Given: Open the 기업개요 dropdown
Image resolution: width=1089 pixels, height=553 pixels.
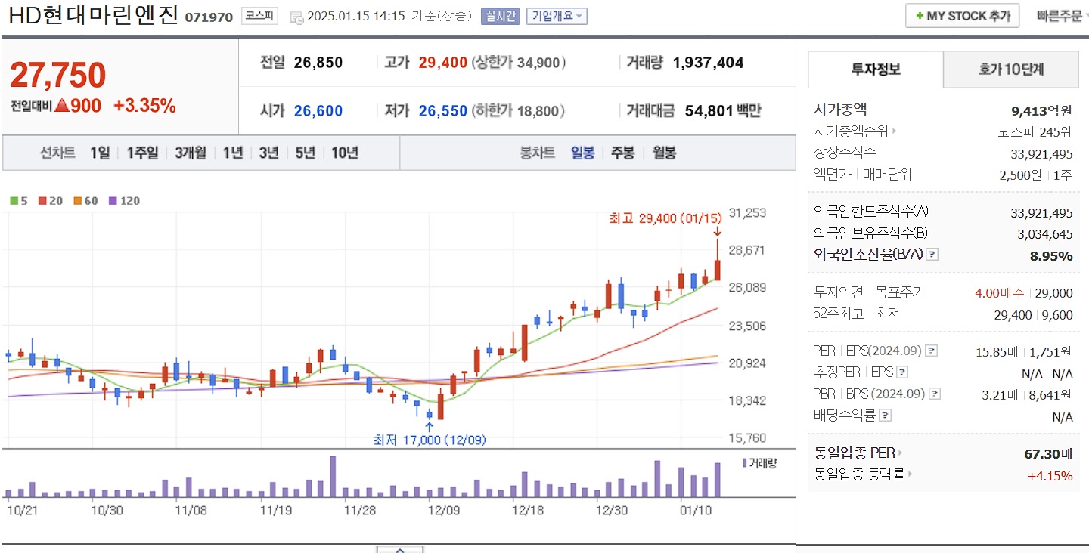Looking at the screenshot, I should coord(557,16).
